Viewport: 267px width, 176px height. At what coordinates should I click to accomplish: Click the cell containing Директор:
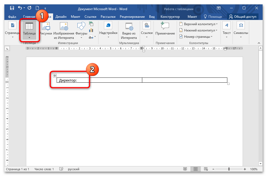pos(99,80)
